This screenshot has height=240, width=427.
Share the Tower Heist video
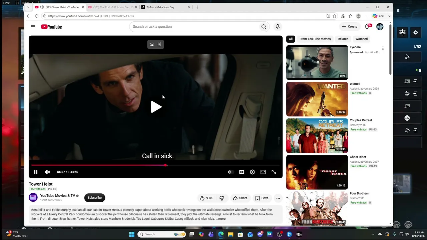pyautogui.click(x=240, y=198)
